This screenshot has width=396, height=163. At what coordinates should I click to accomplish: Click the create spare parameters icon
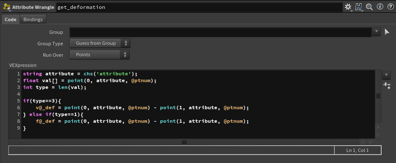click(387, 86)
